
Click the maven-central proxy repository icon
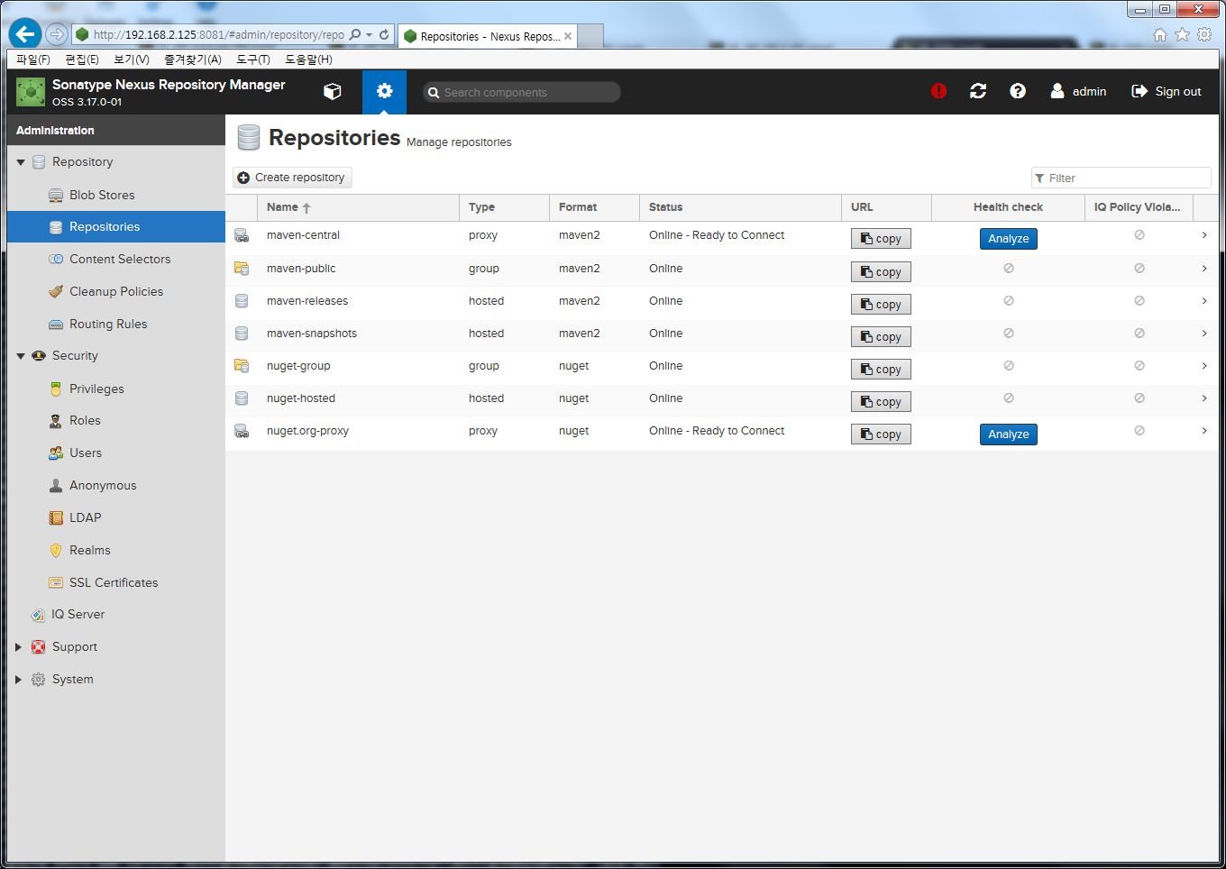coord(242,235)
